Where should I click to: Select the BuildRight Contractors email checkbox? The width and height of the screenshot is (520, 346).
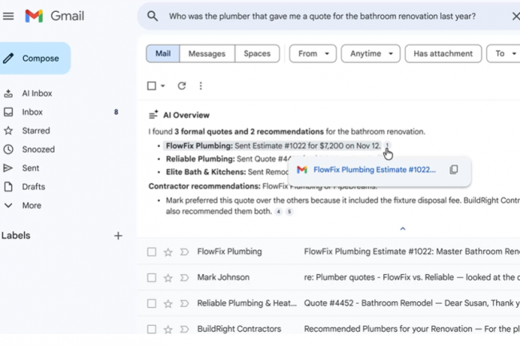click(151, 328)
